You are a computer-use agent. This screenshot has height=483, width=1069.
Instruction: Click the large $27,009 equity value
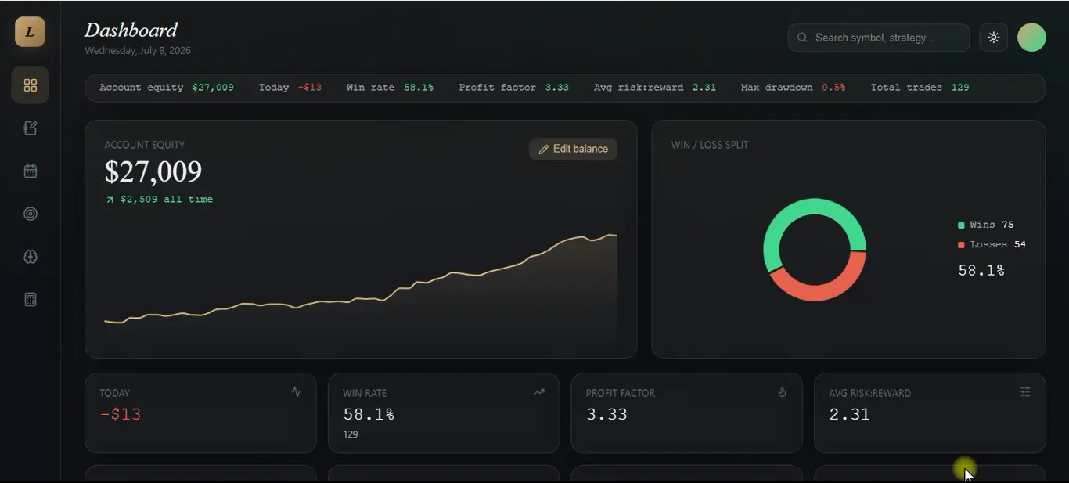click(x=153, y=171)
